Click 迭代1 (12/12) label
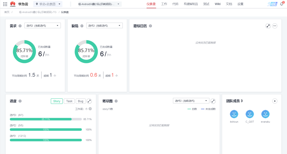 click(x=18, y=136)
